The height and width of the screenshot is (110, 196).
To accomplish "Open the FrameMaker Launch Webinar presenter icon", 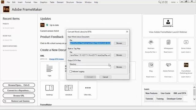I will click(x=168, y=23).
